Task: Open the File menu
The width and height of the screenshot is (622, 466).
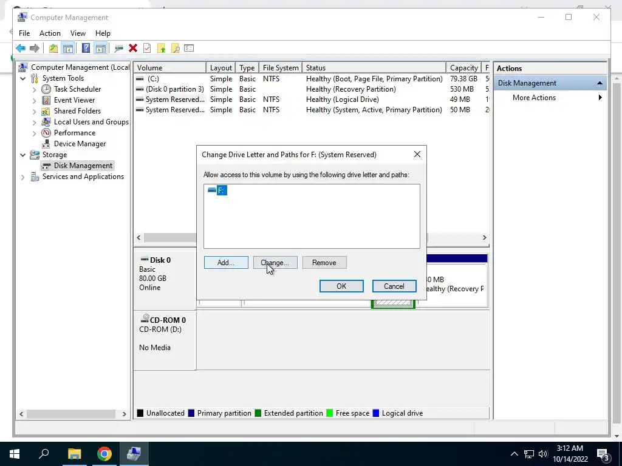Action: 24,33
